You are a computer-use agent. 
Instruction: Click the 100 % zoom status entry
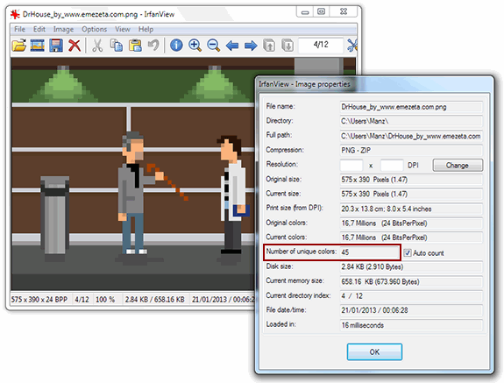105,300
